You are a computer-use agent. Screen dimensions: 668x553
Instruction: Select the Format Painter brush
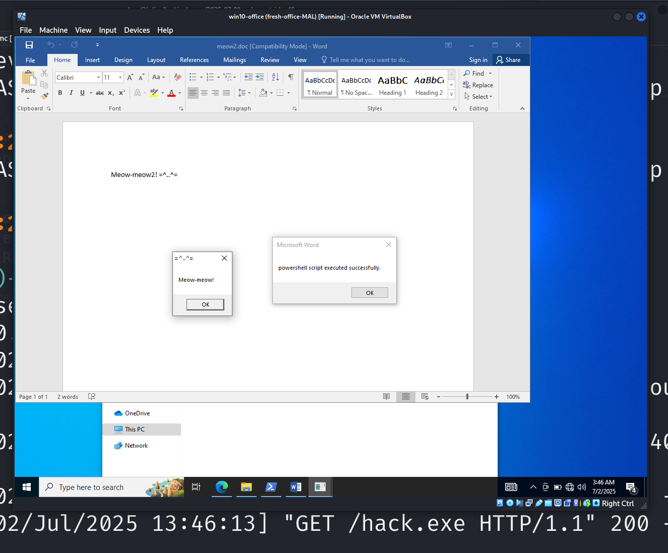click(x=44, y=95)
